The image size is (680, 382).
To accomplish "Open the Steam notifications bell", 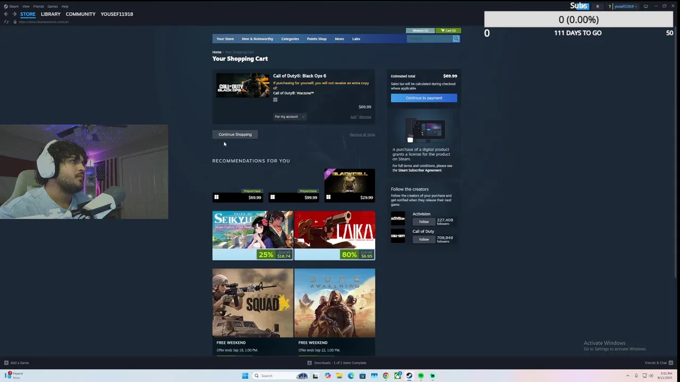I will [x=598, y=6].
